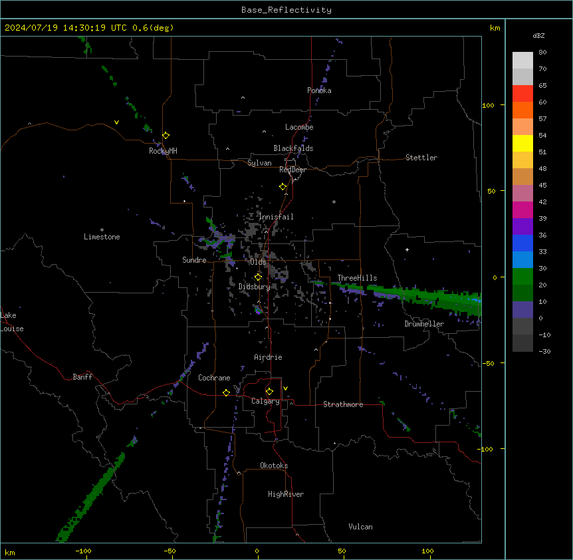Screen dimensions: 573x560
Task: Click the Didsbury label
Action: tap(255, 287)
